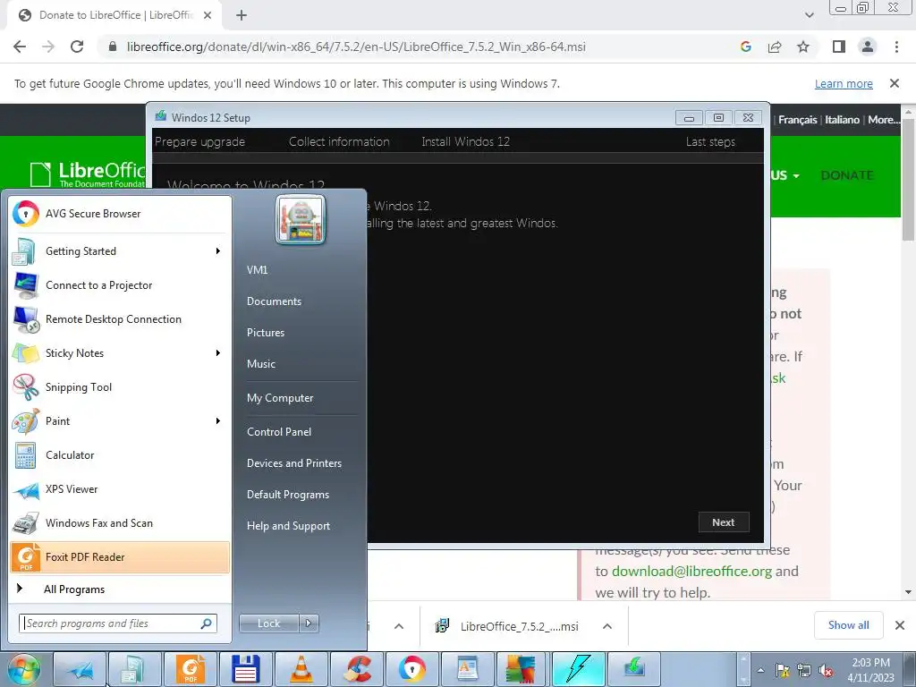Image resolution: width=916 pixels, height=687 pixels.
Task: Open Pictures from Start menu
Action: click(266, 333)
